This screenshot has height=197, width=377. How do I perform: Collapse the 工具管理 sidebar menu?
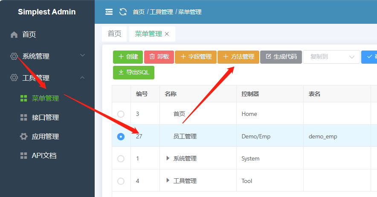point(47,78)
